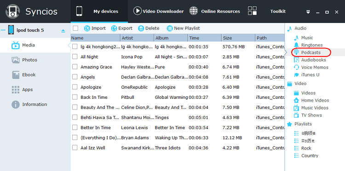Eject ipod touch 5 with the eject icon
Image resolution: width=345 pixels, height=171 pixels.
click(x=63, y=31)
